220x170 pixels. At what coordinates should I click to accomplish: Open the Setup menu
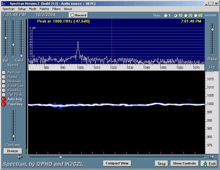(22, 9)
